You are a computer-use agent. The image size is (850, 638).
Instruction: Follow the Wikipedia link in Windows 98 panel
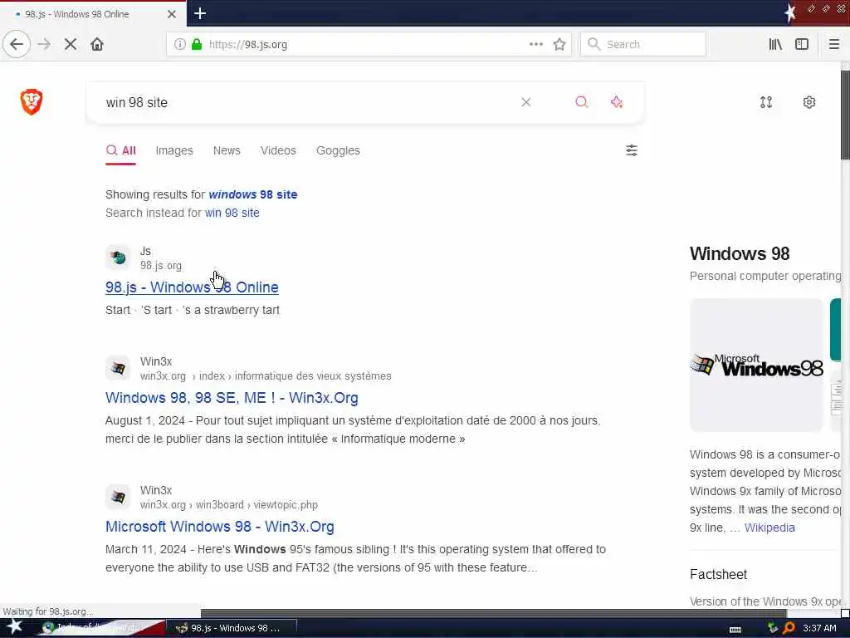tap(769, 528)
